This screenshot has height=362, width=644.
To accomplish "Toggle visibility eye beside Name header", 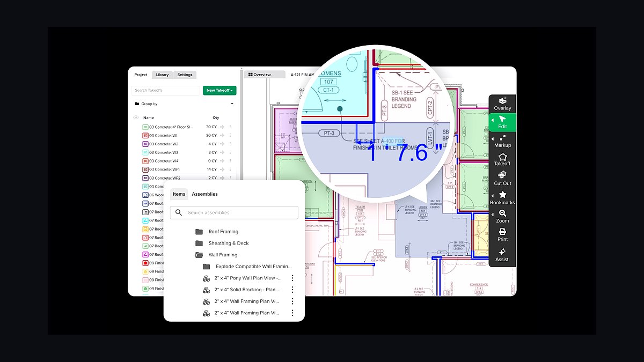I will 136,117.
